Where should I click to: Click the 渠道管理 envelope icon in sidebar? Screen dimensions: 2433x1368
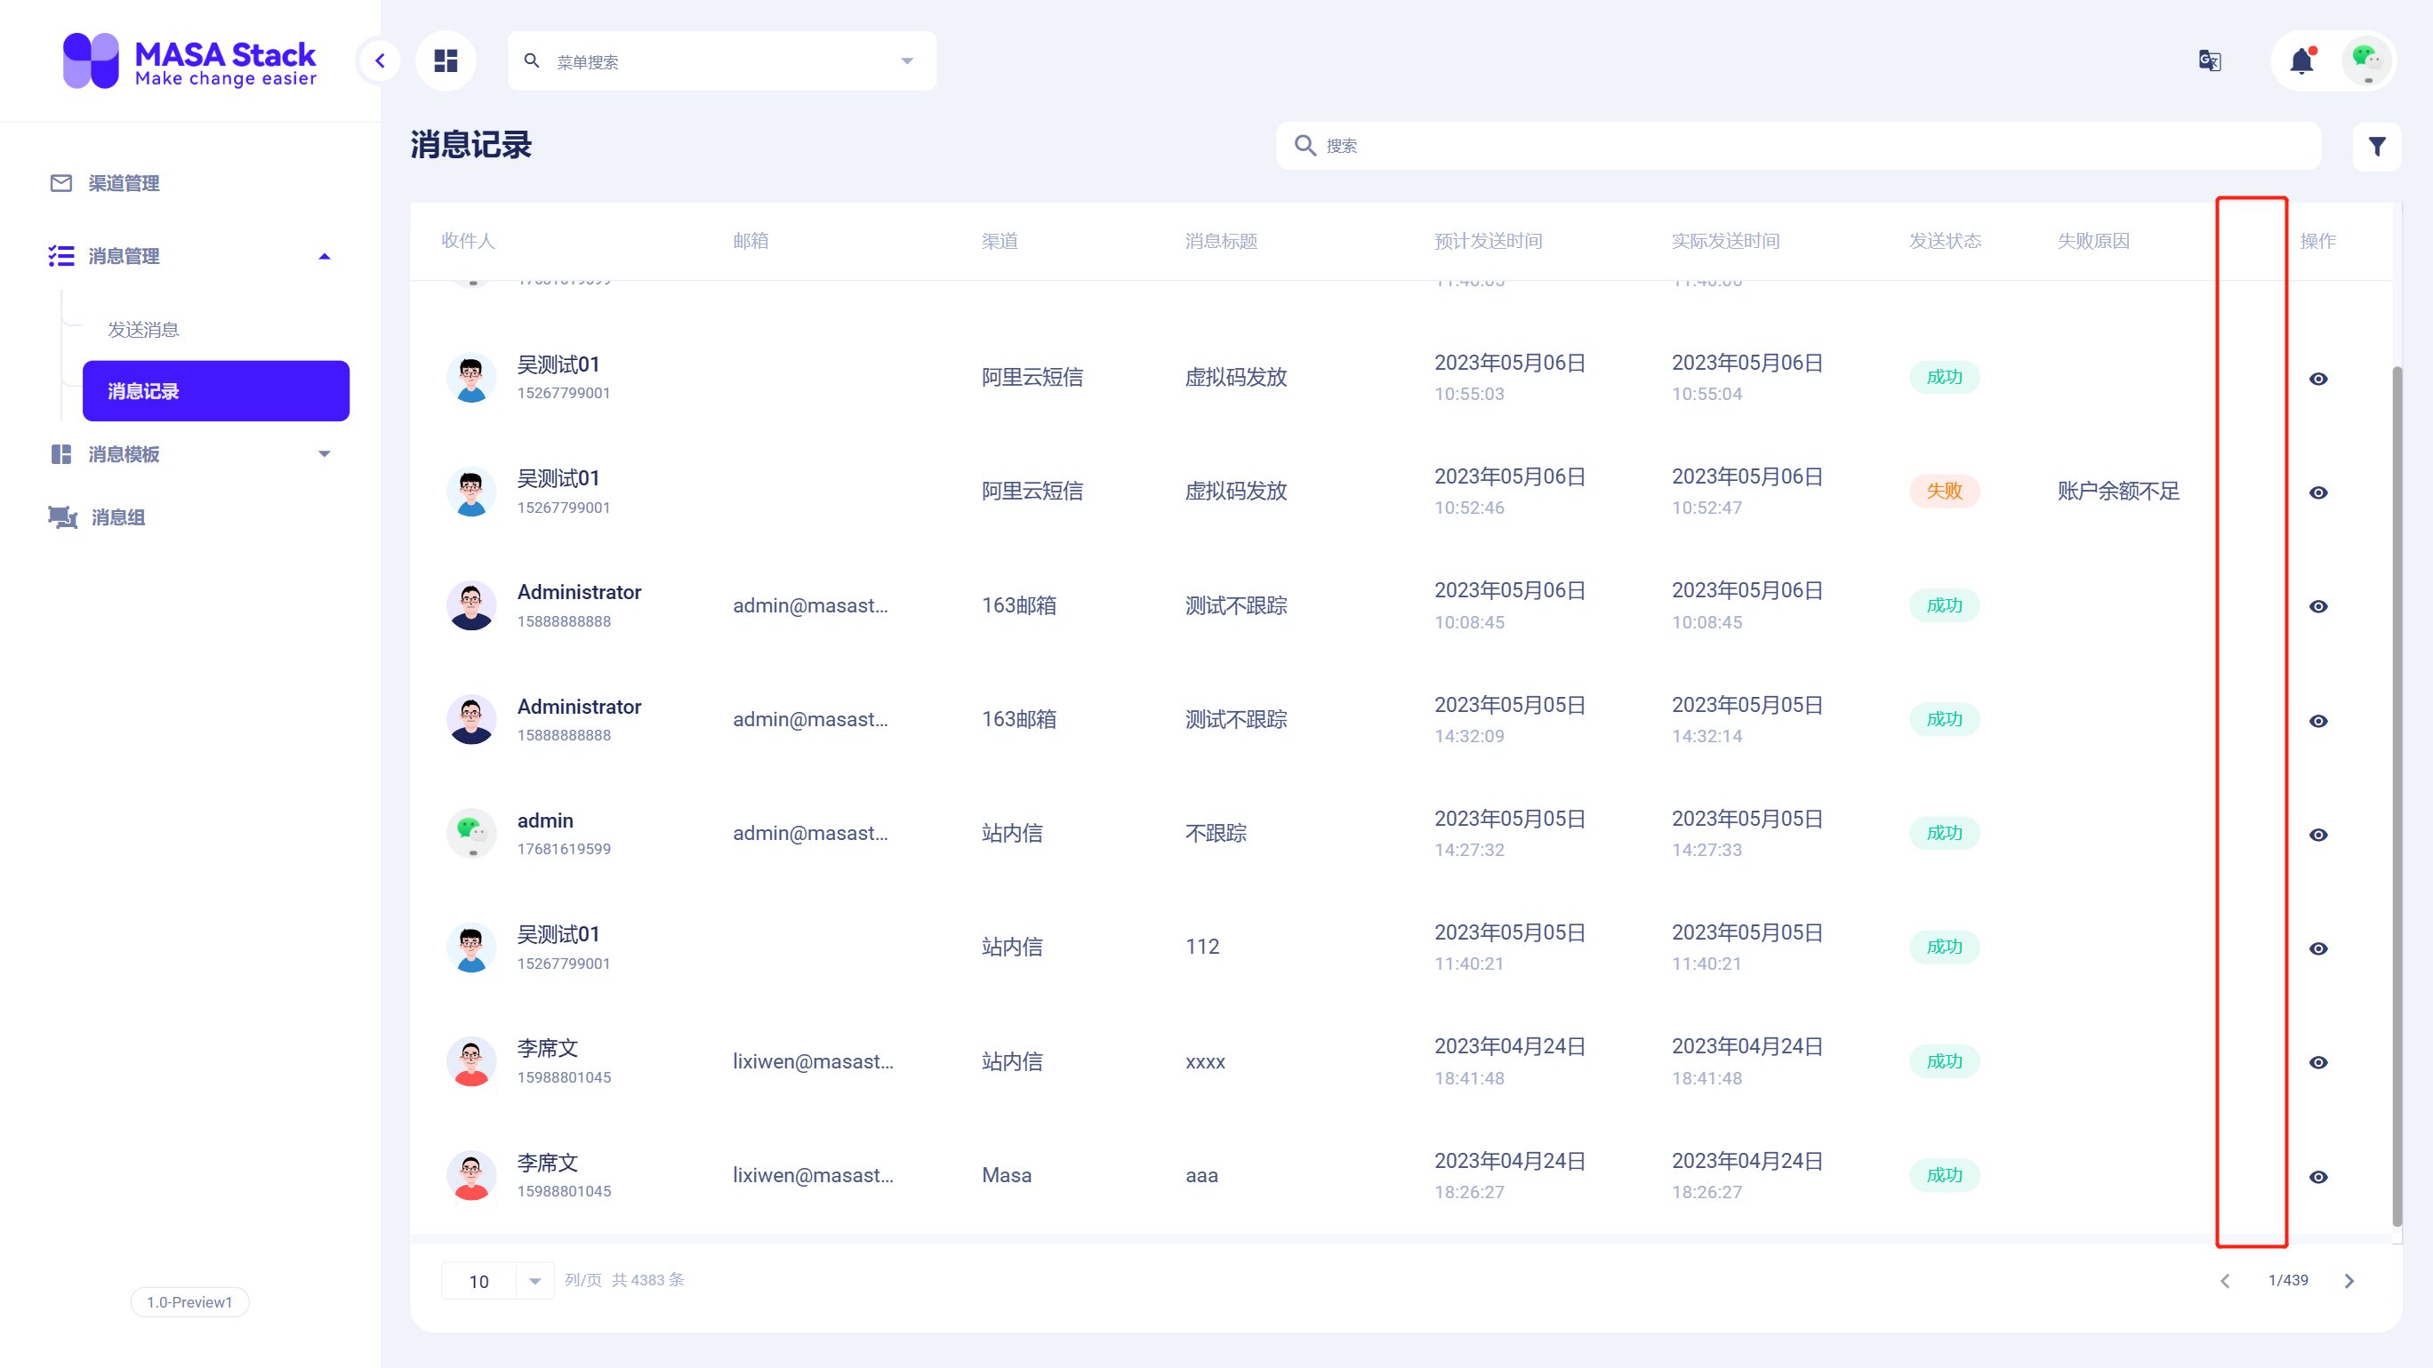60,183
